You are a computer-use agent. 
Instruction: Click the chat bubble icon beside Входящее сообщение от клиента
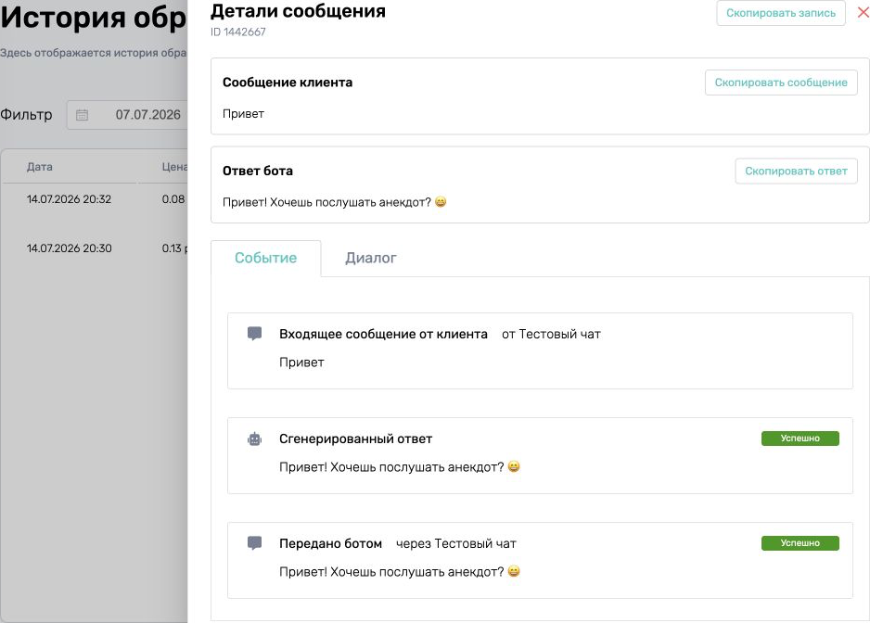(x=255, y=334)
